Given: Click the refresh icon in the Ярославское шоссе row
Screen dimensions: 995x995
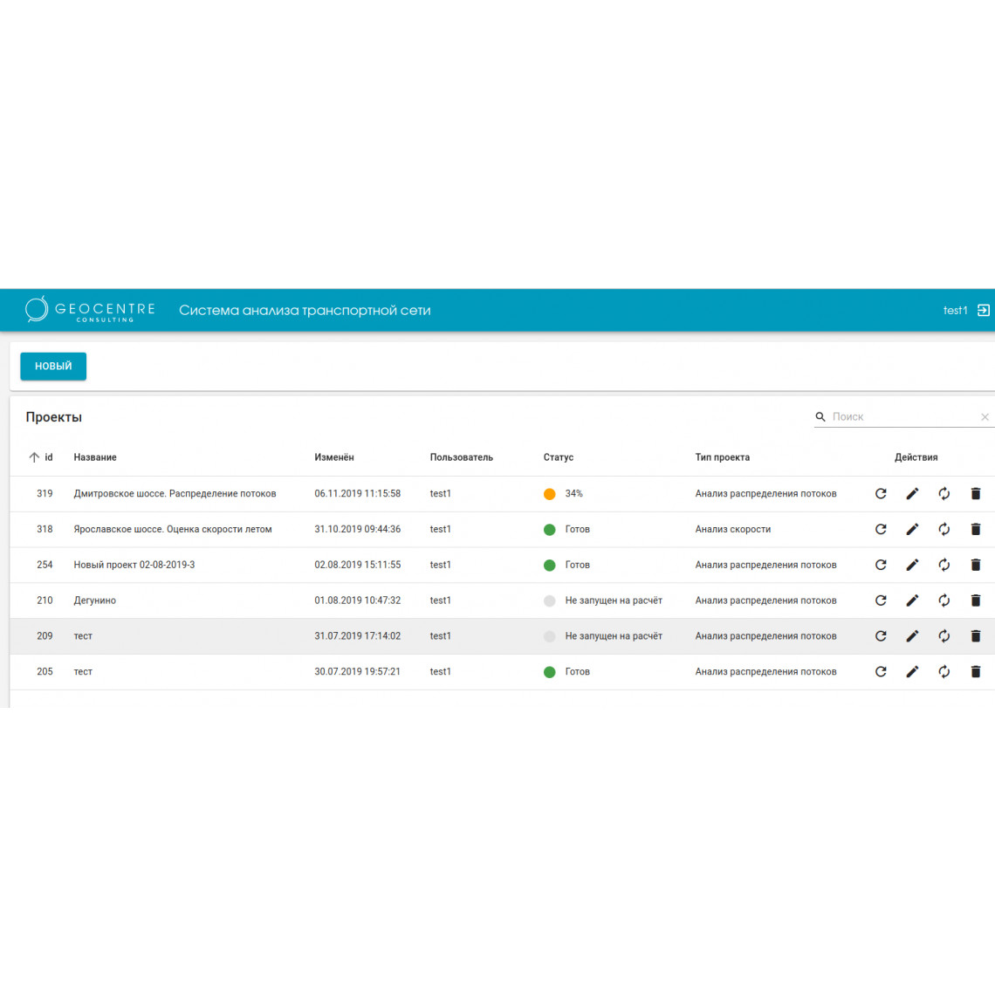Looking at the screenshot, I should tap(881, 529).
